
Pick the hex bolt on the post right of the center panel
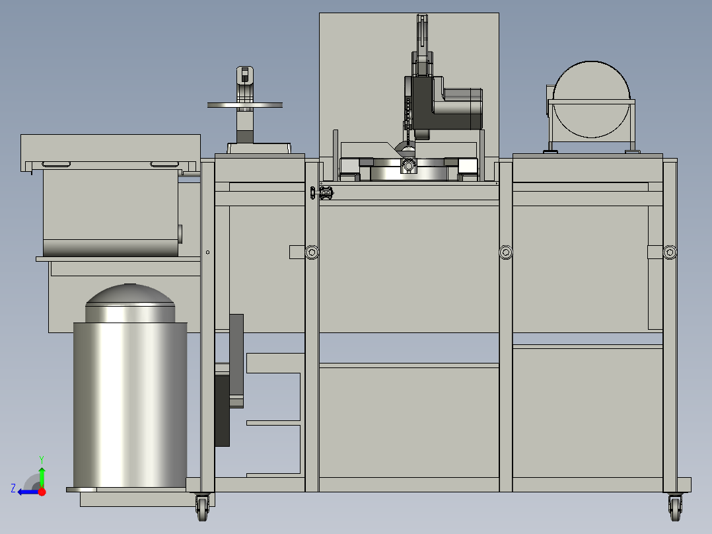(x=506, y=252)
